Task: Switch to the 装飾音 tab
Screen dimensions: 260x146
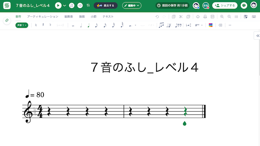Action: (69, 17)
